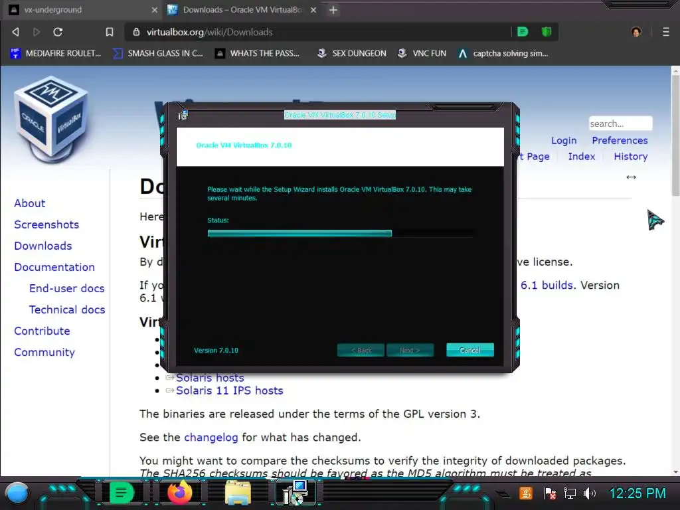The image size is (680, 510).
Task: Open About in the sidebar
Action: pyautogui.click(x=29, y=203)
